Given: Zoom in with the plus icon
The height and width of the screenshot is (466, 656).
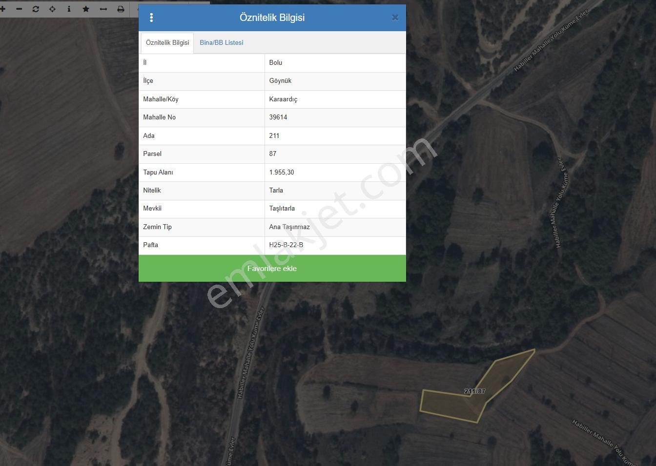Looking at the screenshot, I should point(2,9).
